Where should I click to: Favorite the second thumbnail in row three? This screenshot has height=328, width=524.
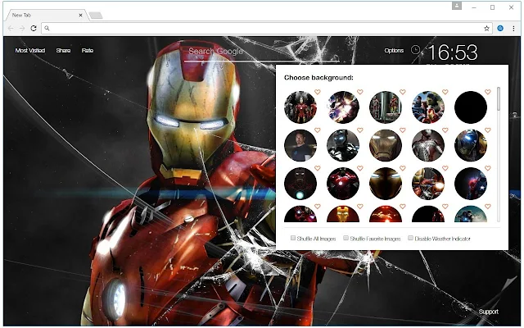click(360, 168)
